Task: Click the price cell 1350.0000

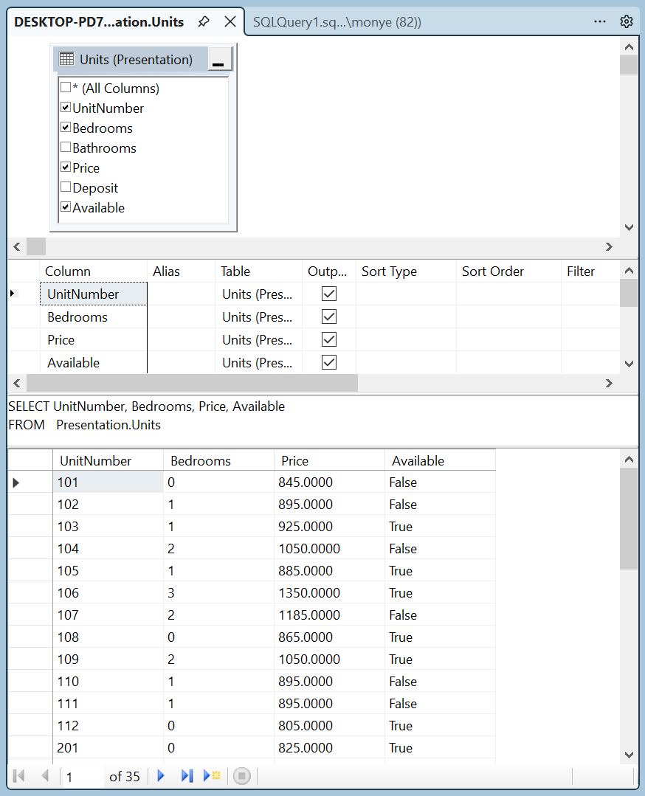Action: tap(330, 593)
